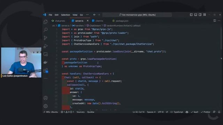Open the errors and warnings status item
The width and height of the screenshot is (223, 125).
67,112
